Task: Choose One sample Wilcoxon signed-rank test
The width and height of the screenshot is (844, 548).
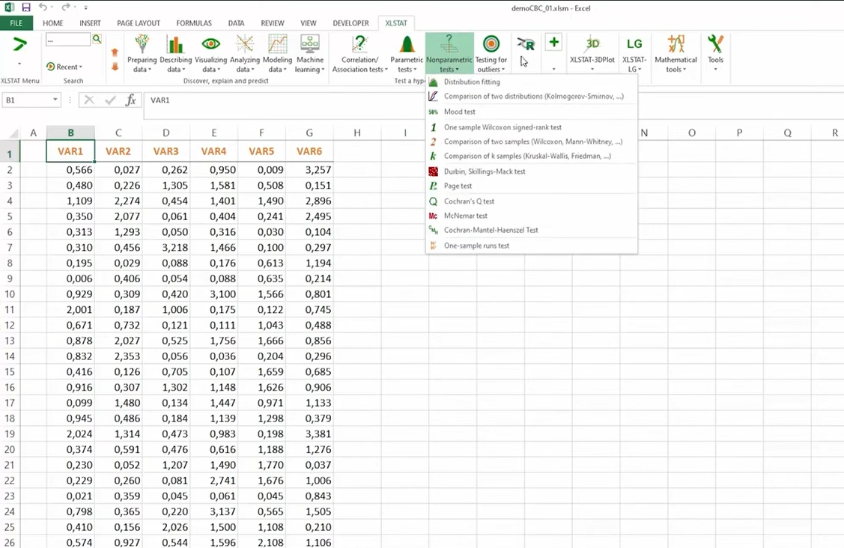Action: tap(502, 127)
